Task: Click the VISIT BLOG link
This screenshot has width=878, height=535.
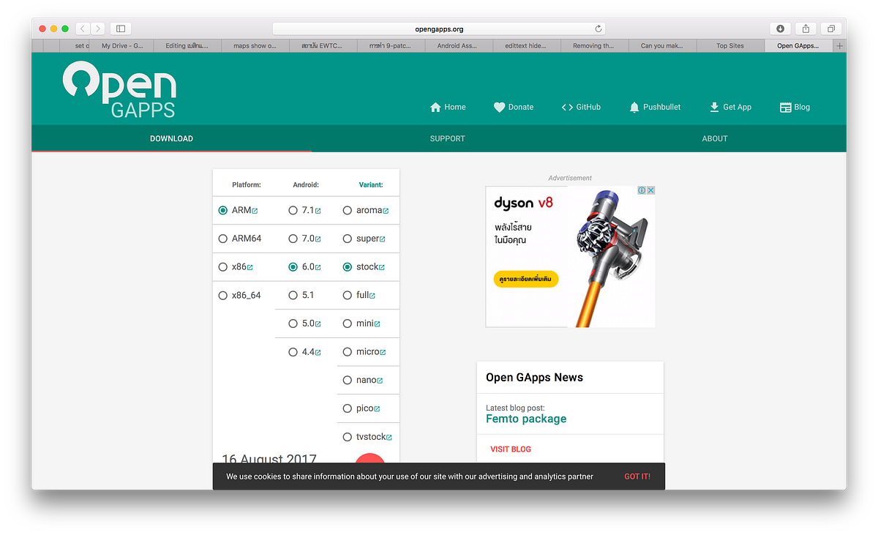Action: (511, 449)
